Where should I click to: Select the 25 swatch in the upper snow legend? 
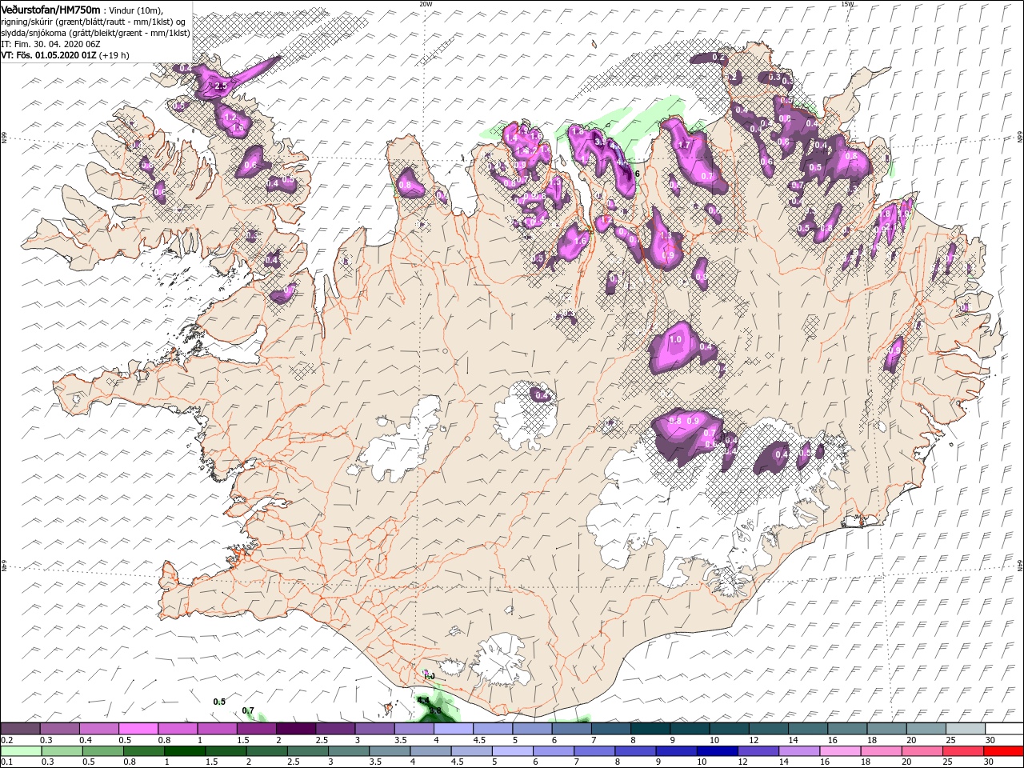[x=964, y=729]
